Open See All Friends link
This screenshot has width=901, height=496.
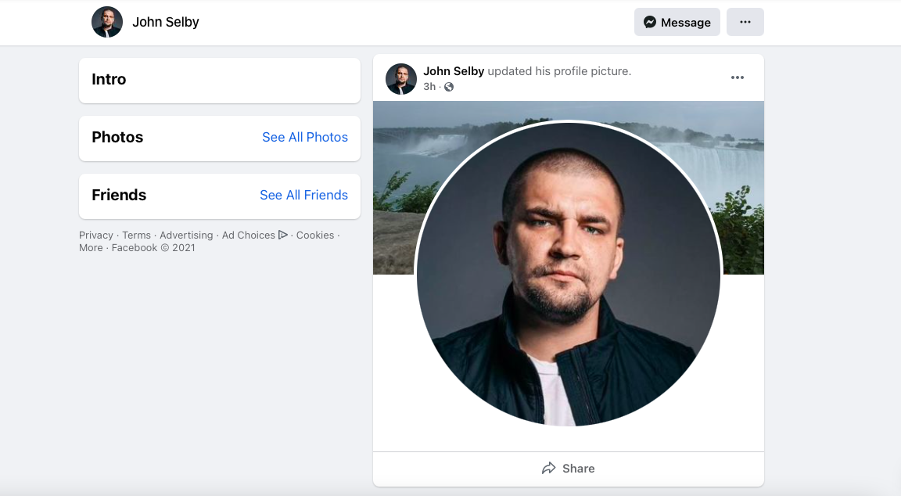[303, 195]
